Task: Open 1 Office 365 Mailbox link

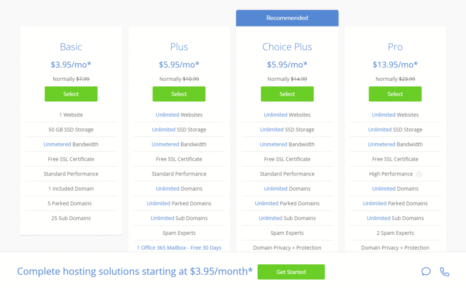Action: click(x=179, y=248)
